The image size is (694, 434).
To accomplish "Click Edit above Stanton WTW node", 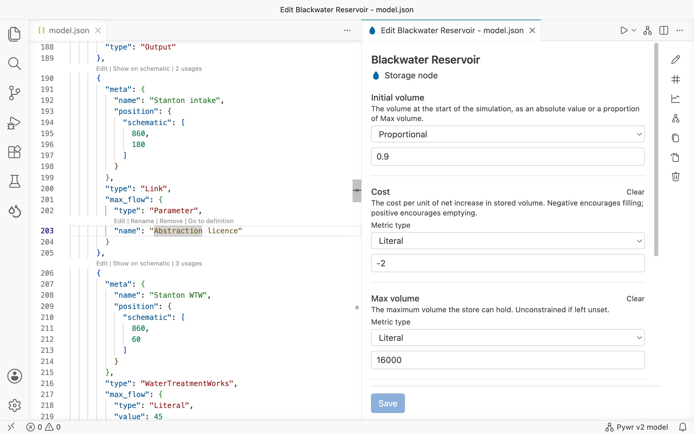I will (102, 263).
